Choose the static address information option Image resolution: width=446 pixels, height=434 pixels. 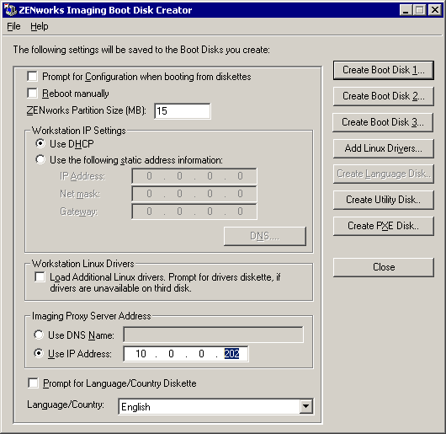click(x=40, y=159)
